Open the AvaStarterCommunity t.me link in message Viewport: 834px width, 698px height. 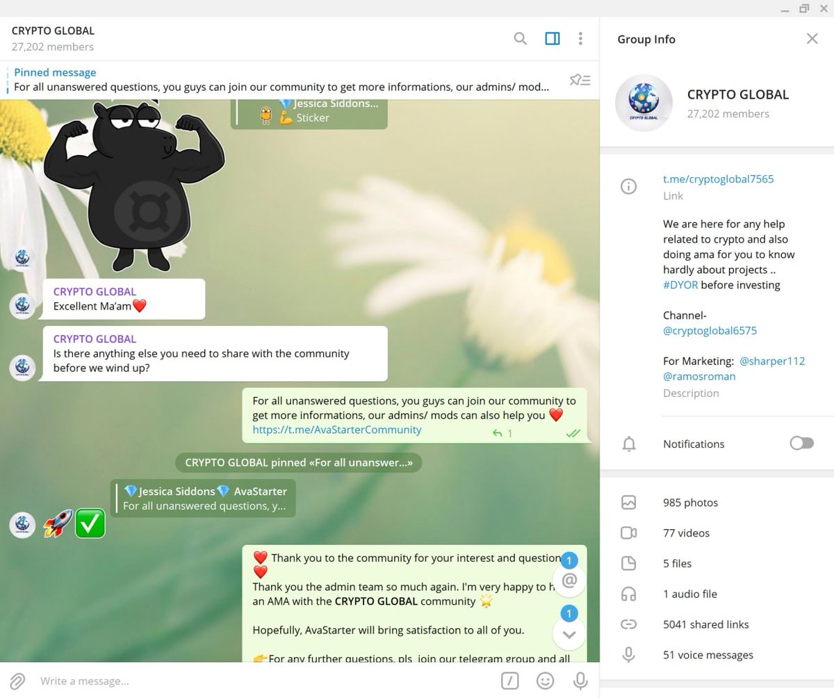click(x=337, y=430)
